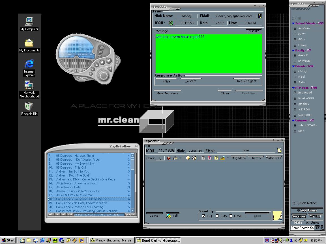Open the playlist del menu
Image resolution: width=326 pixels, height=244 pixels.
57,214
